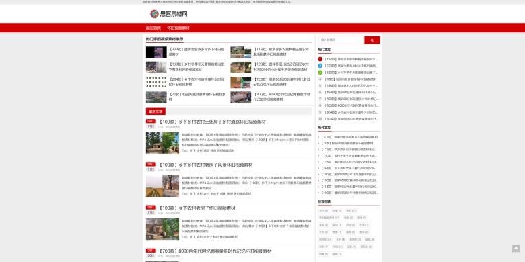Open thumbnail image of first latest article
The width and height of the screenshot is (525, 262).
(x=162, y=142)
